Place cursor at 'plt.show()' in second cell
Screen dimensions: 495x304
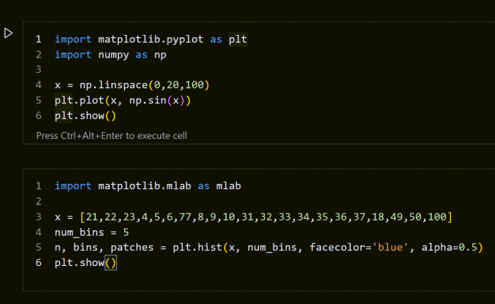click(85, 263)
